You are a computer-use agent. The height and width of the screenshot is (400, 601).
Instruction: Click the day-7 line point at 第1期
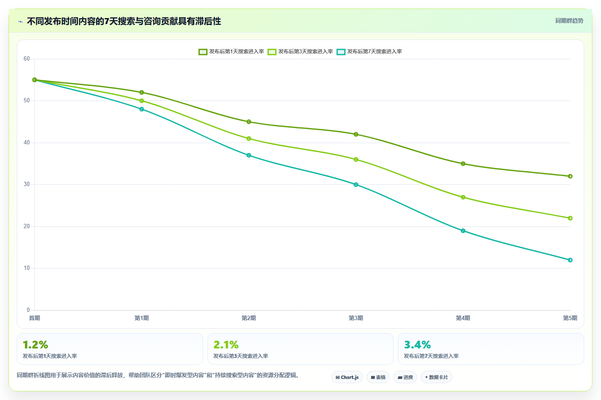[142, 109]
